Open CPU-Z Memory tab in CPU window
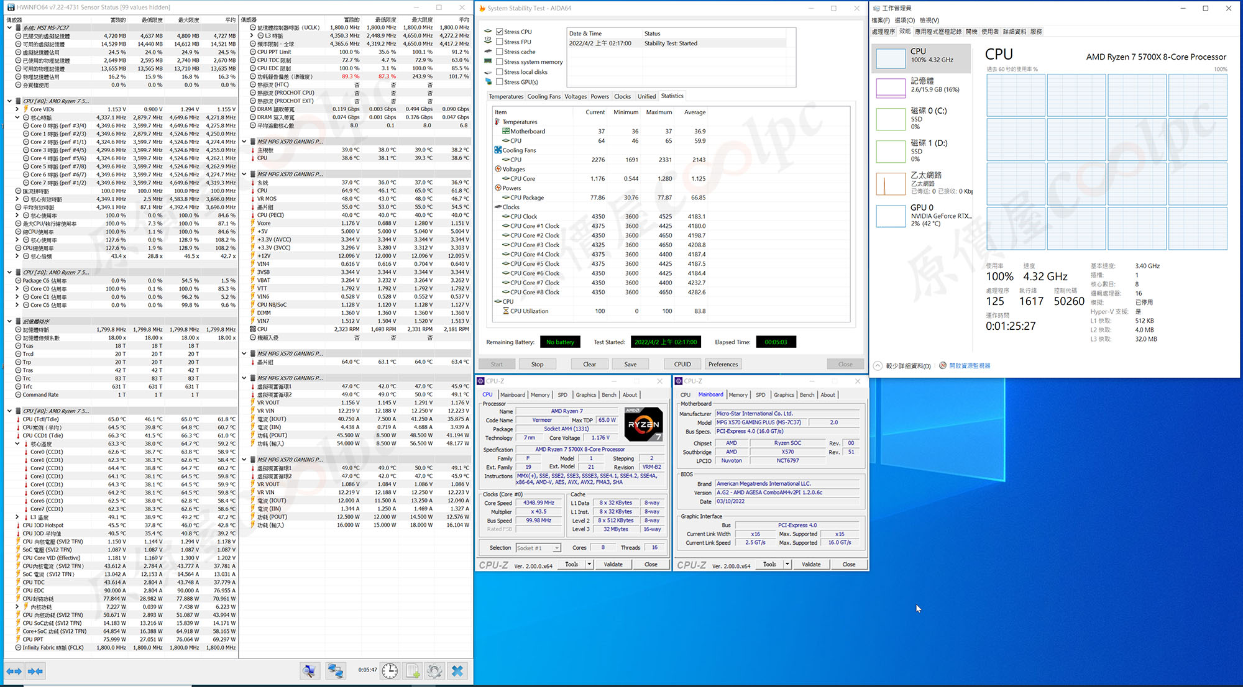 tap(540, 395)
